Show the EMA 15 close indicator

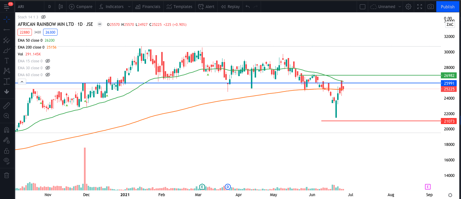pyautogui.click(x=48, y=61)
